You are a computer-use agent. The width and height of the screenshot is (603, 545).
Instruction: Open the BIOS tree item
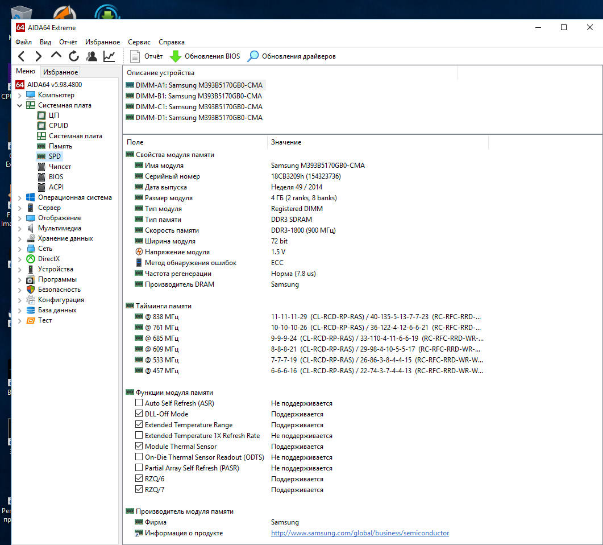56,177
